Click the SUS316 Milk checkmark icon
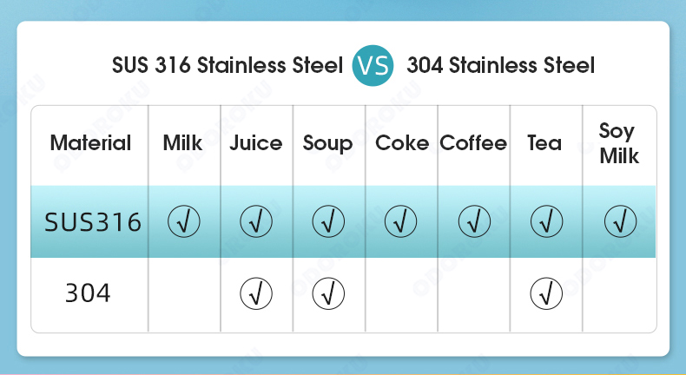The image size is (686, 375). click(x=184, y=221)
